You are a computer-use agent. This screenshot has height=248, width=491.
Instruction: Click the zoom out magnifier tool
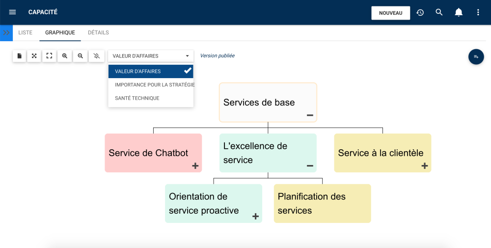pos(80,56)
